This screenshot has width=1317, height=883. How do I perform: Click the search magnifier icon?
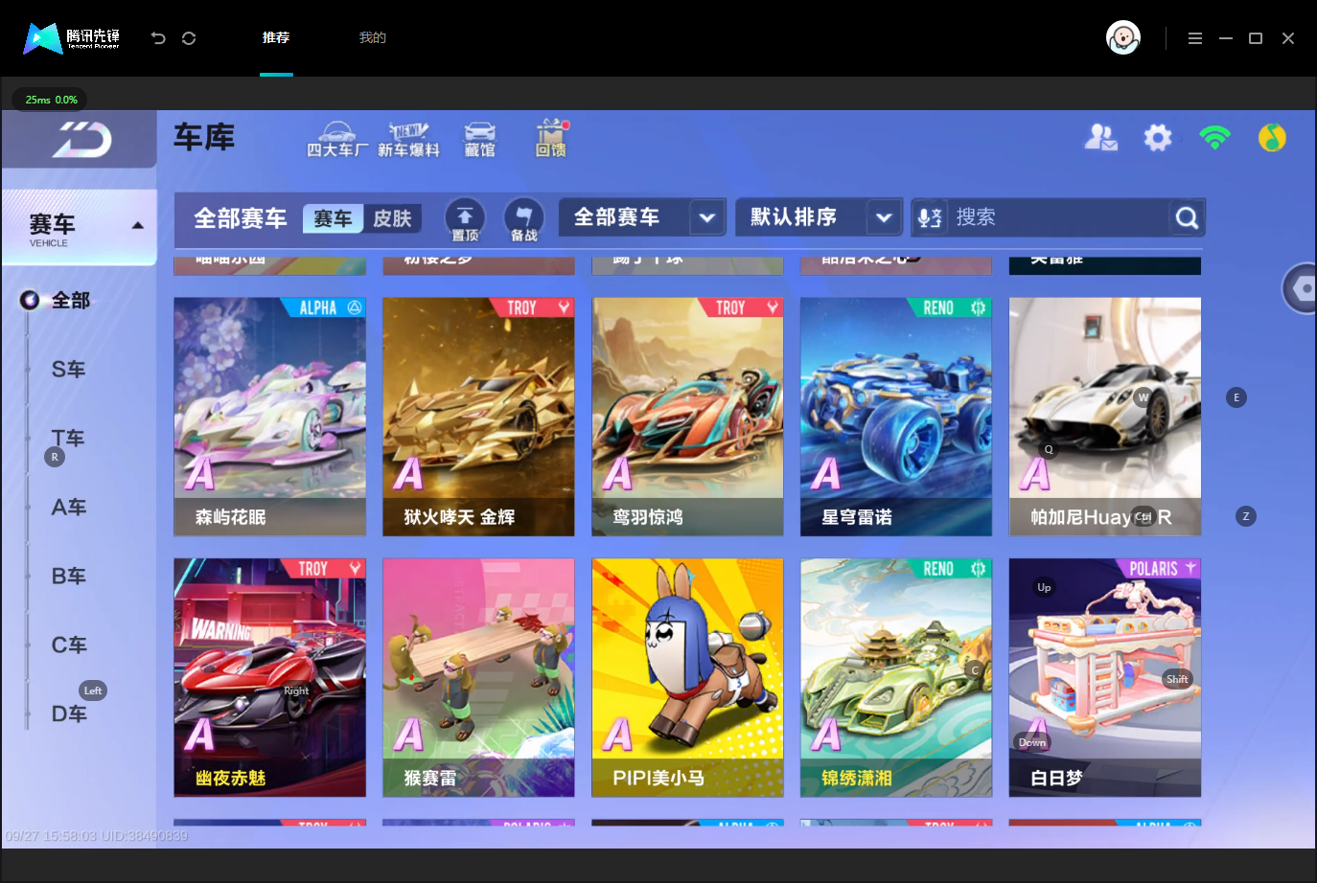1187,218
